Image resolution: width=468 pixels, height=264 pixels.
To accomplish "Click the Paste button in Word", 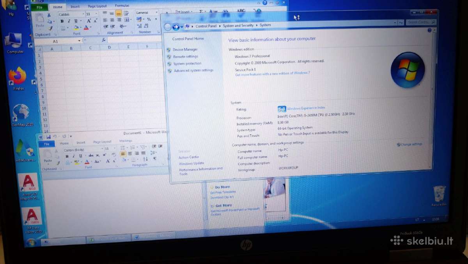I will (48, 155).
